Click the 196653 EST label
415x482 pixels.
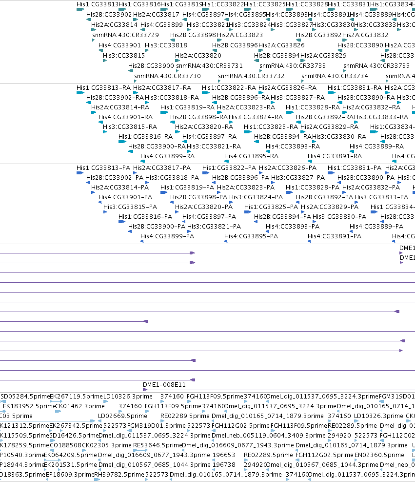(224, 455)
